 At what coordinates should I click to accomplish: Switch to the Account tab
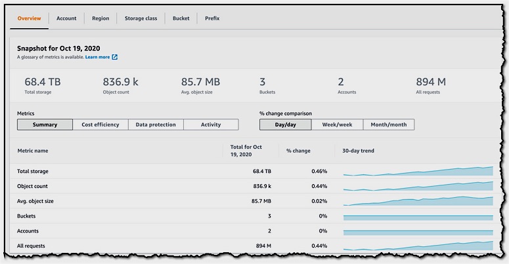[x=66, y=18]
